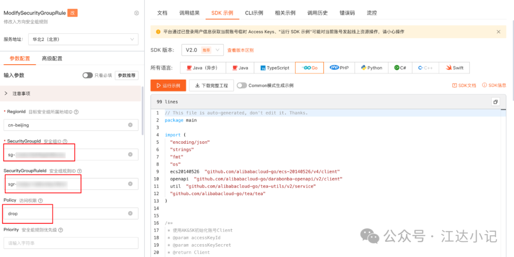This screenshot has width=514, height=257.
Task: Toggle Common模式生成示例 switch
Action: click(x=242, y=86)
